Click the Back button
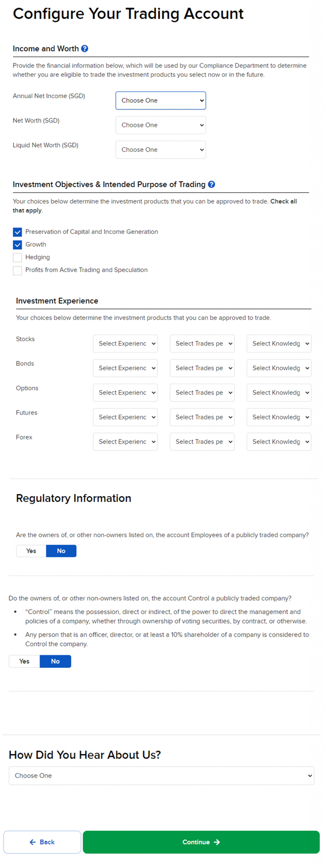Image resolution: width=326 pixels, height=865 pixels. tap(42, 842)
